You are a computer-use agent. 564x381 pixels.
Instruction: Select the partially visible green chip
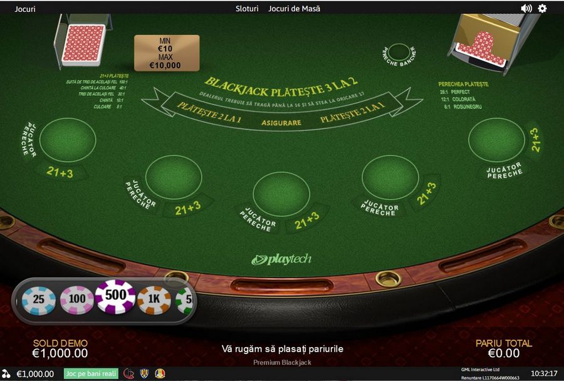pyautogui.click(x=185, y=300)
